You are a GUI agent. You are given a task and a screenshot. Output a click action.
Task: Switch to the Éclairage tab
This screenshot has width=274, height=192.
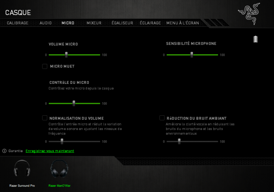[x=150, y=23]
